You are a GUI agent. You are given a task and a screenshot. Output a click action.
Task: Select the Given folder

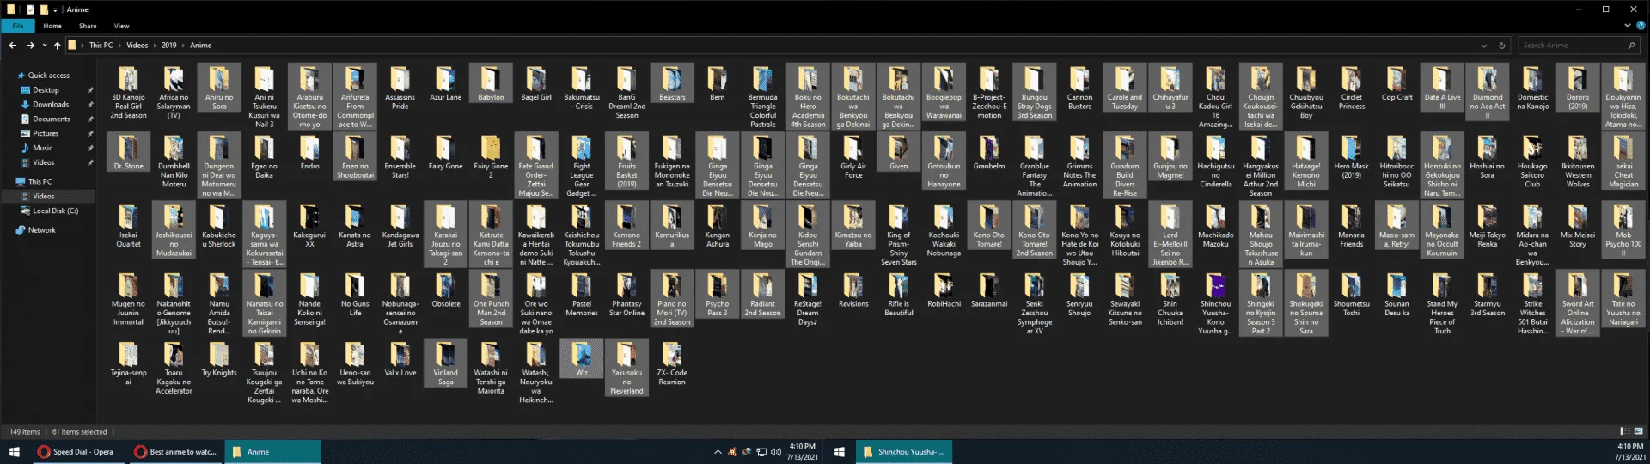898,153
